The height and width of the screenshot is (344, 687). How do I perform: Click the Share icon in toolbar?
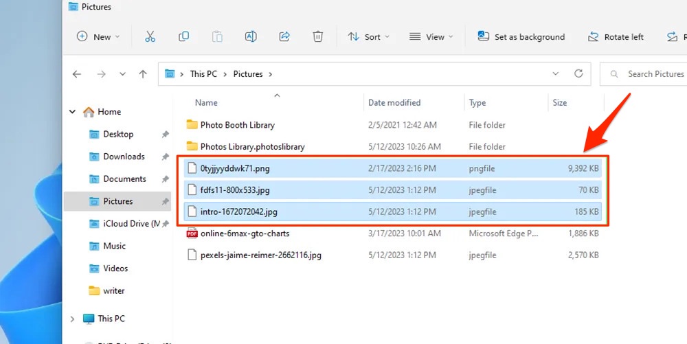click(x=284, y=37)
